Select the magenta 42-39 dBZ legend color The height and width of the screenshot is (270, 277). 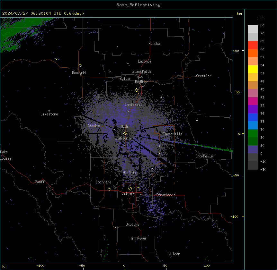click(253, 101)
